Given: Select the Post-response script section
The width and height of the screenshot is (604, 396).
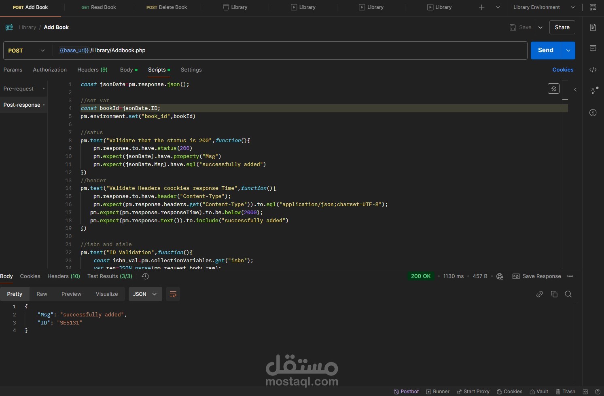Looking at the screenshot, I should [x=23, y=105].
